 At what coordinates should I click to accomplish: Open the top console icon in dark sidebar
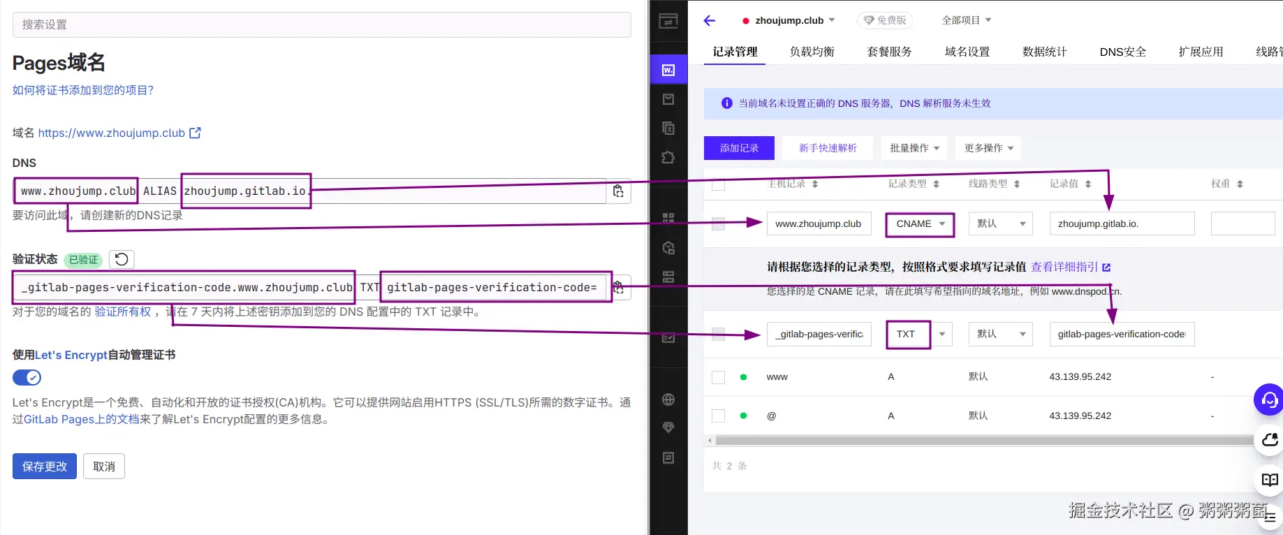pos(668,22)
